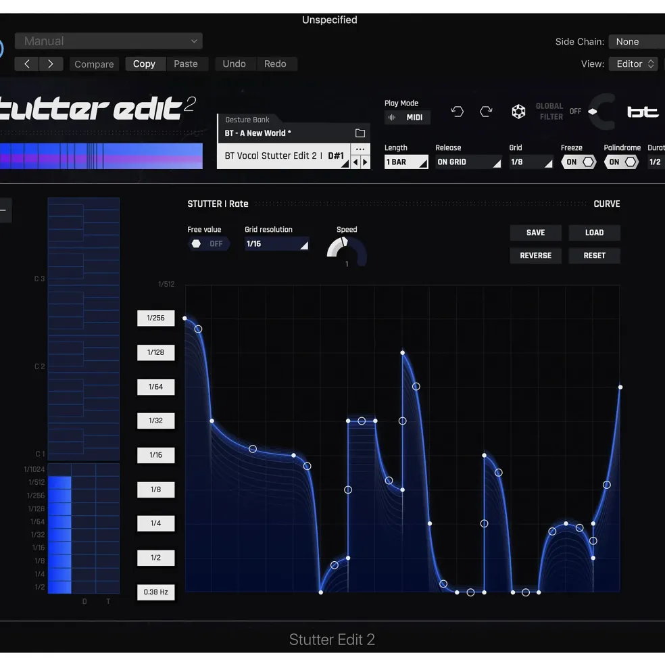Open the View Editor dropdown
Viewport: 665px width, 666px height.
tap(634, 64)
